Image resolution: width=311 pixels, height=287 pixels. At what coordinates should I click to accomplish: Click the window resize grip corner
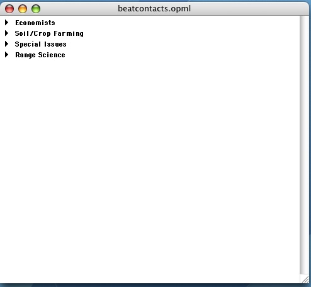(305, 279)
